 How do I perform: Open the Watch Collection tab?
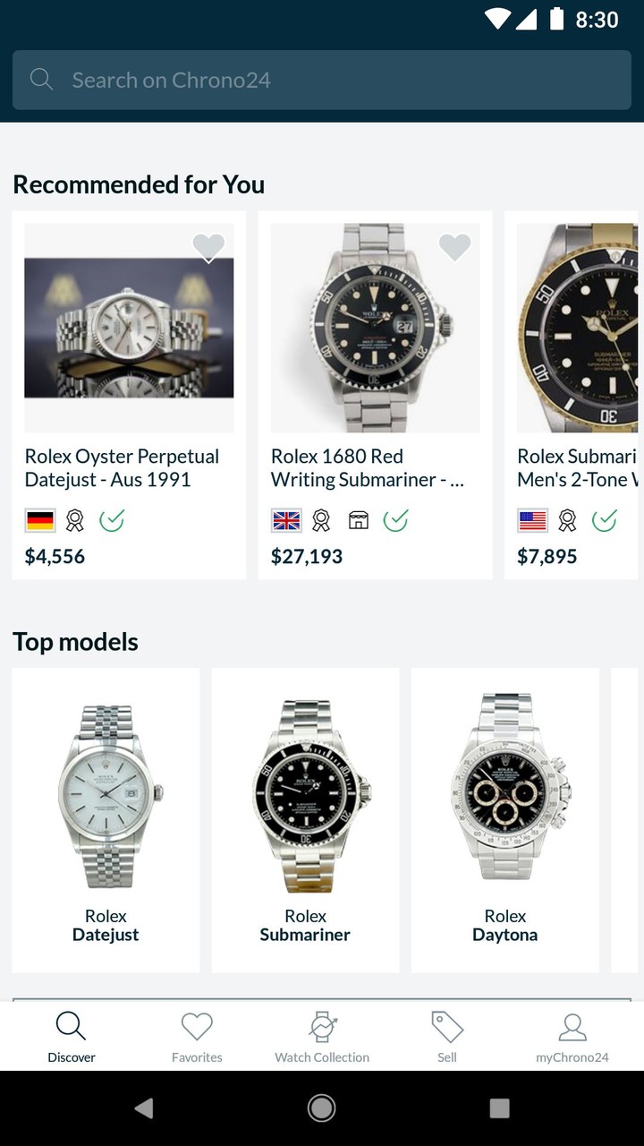(x=322, y=1037)
